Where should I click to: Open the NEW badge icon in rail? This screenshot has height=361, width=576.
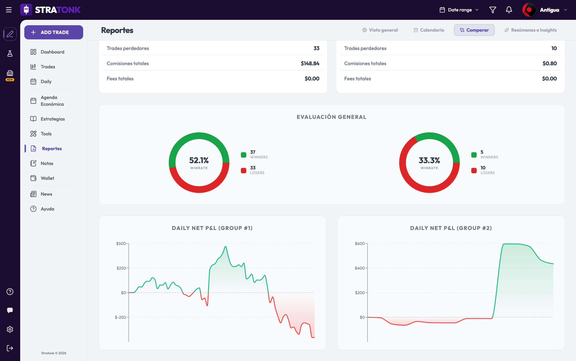click(10, 75)
